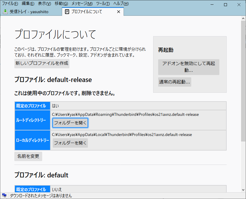246x199 pixels.
Task: Open the ツール menu
Action: 102,4
